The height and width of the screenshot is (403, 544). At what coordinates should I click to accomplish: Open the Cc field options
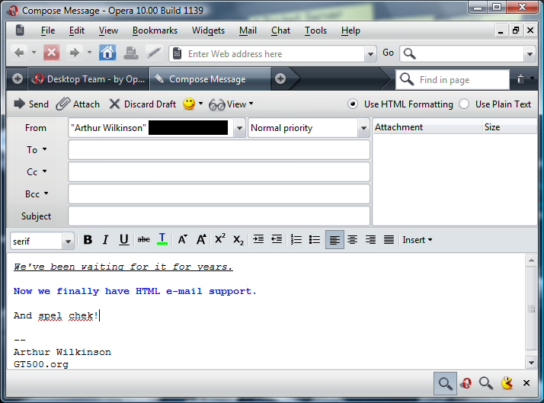[x=37, y=171]
